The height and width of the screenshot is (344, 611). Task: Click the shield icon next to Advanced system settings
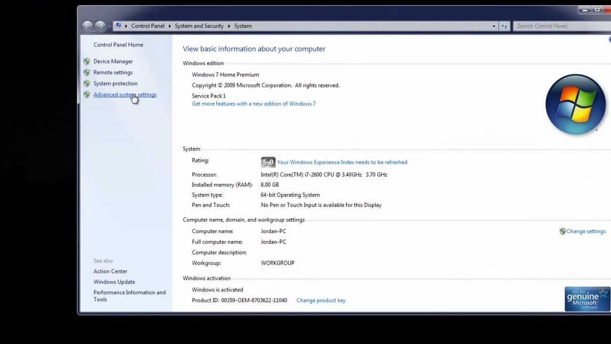click(86, 95)
